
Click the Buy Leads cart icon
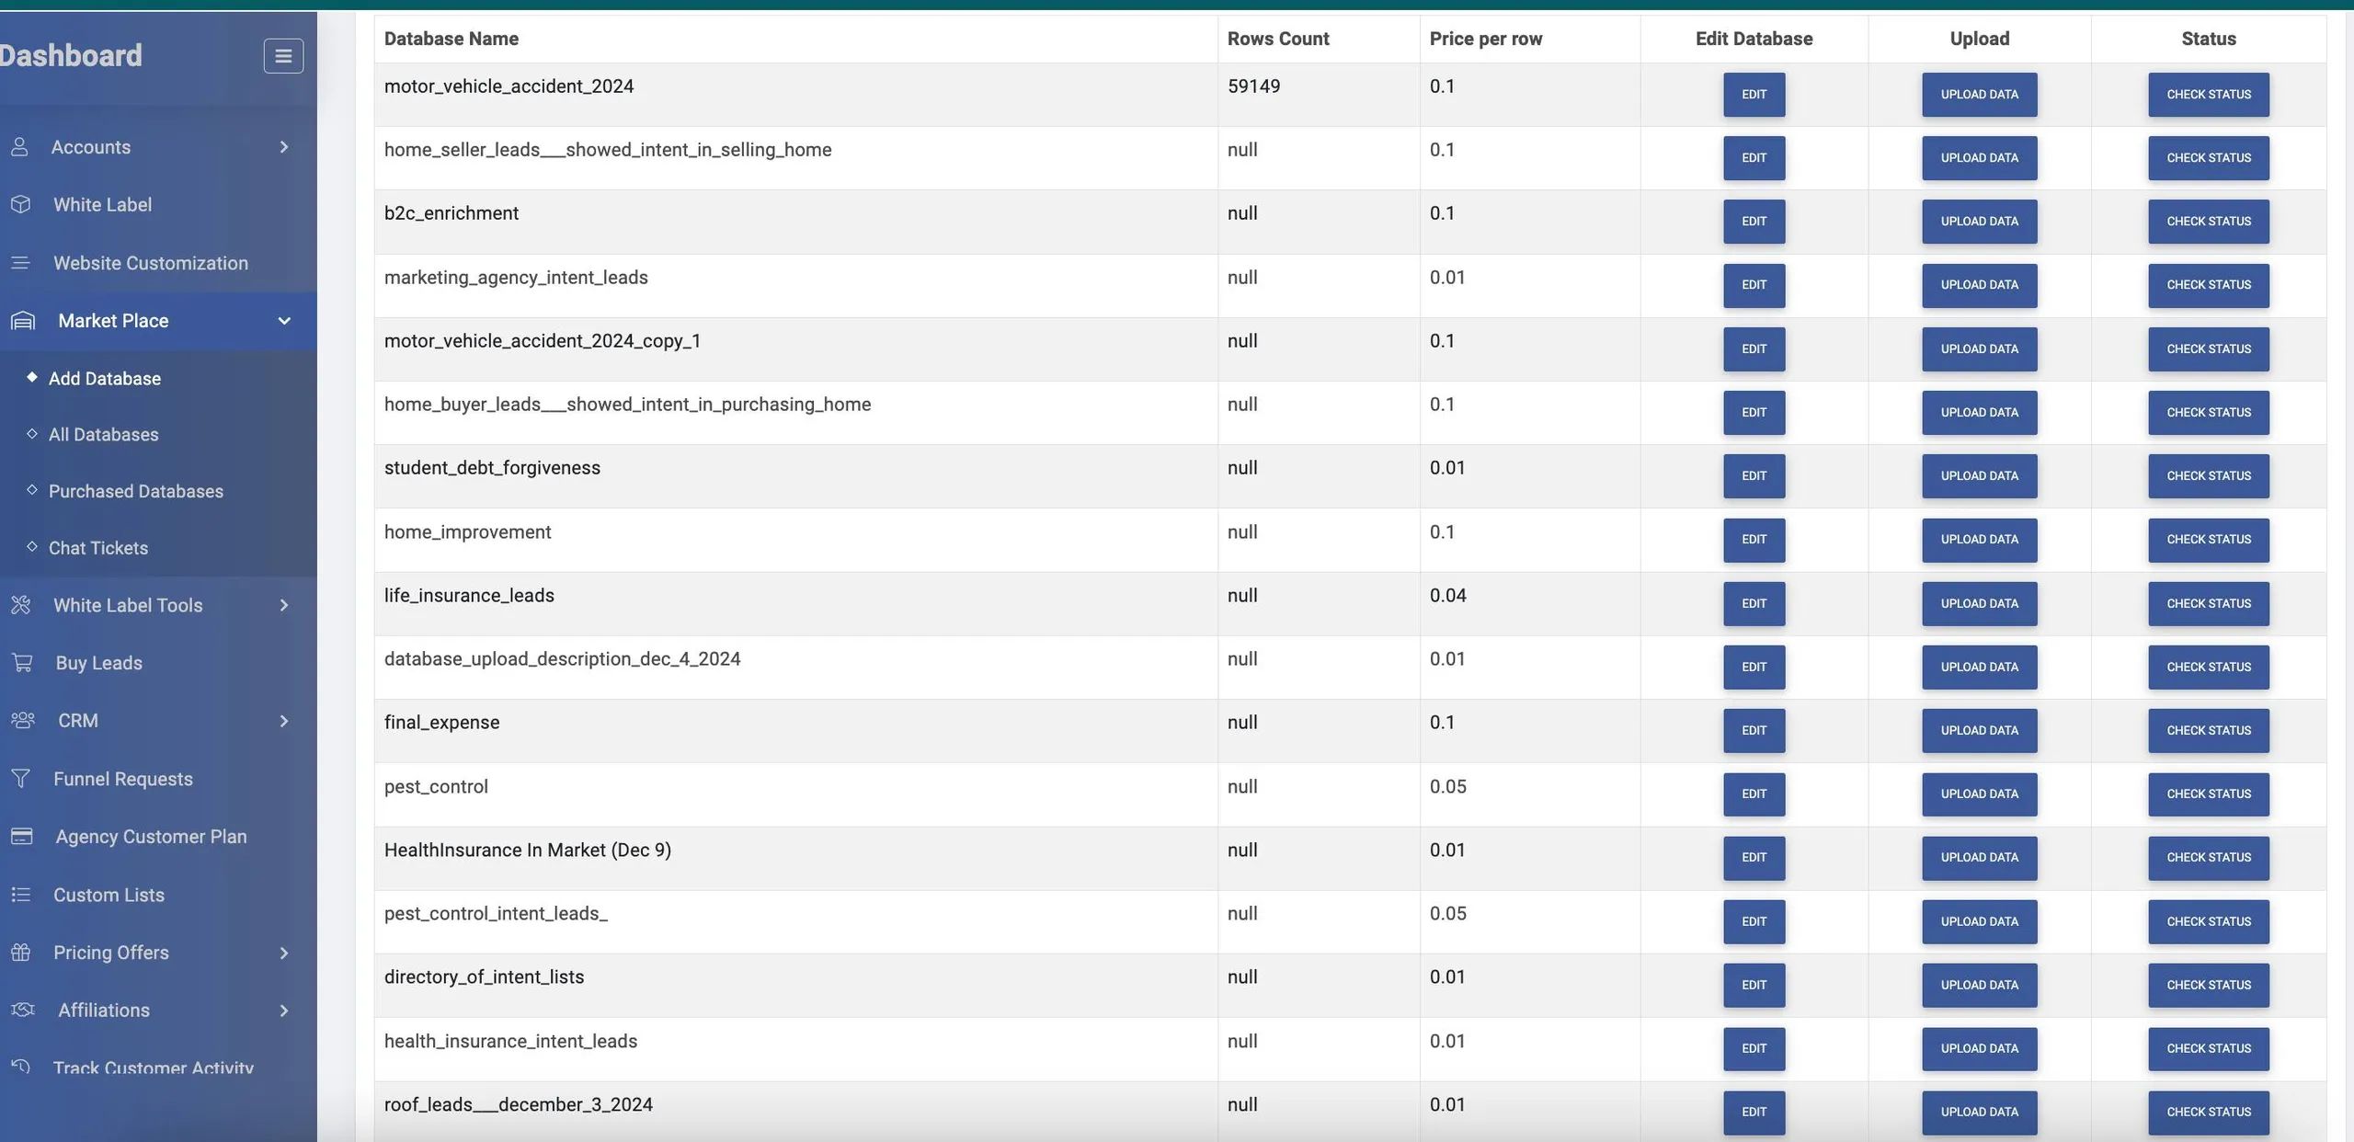pos(22,663)
